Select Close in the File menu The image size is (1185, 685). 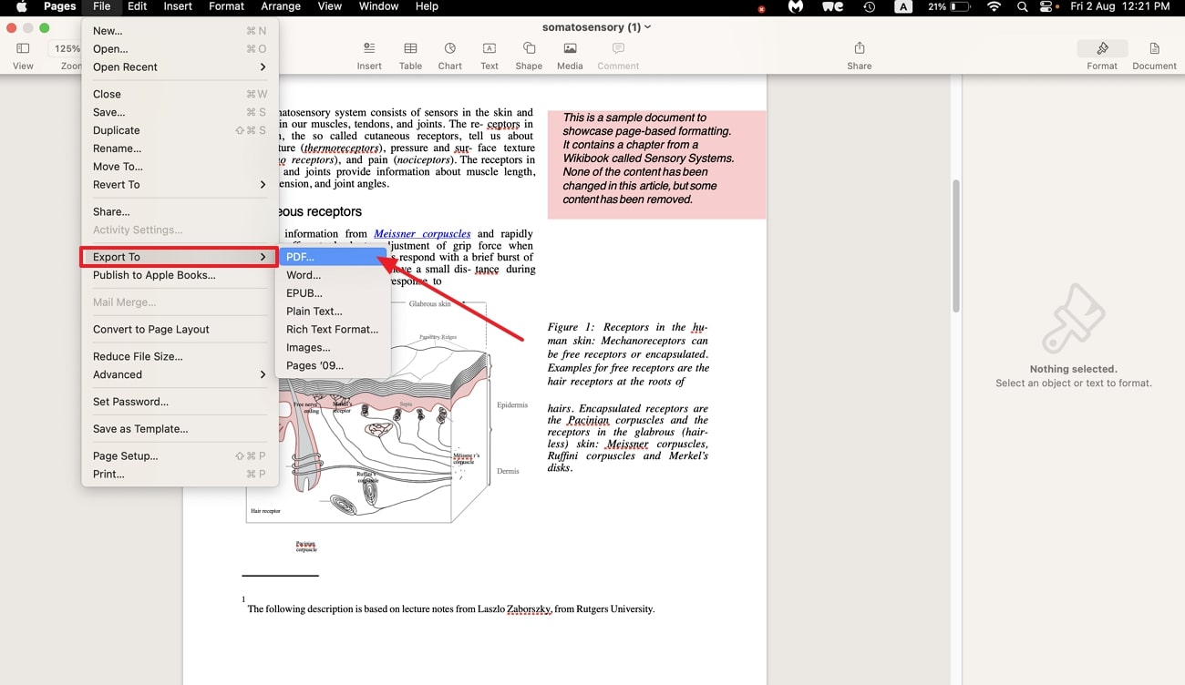click(180, 95)
